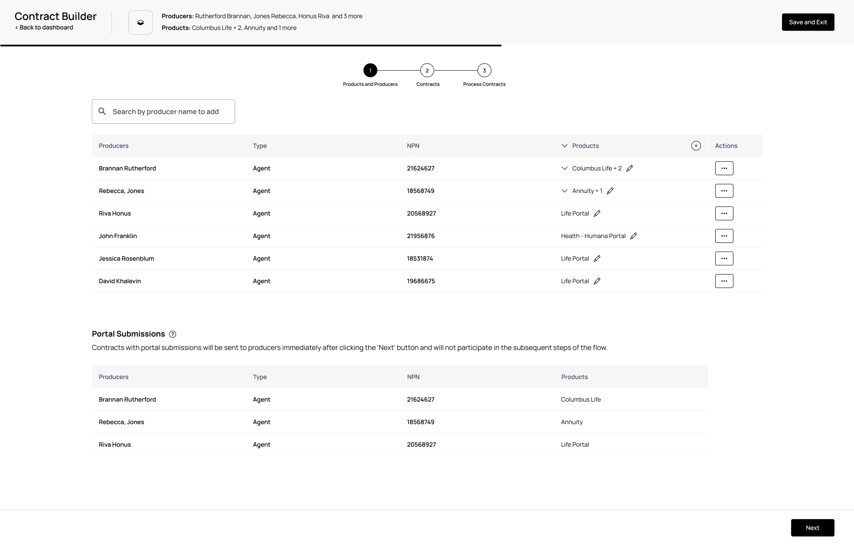Open actions menu for Riva Honus

724,213
